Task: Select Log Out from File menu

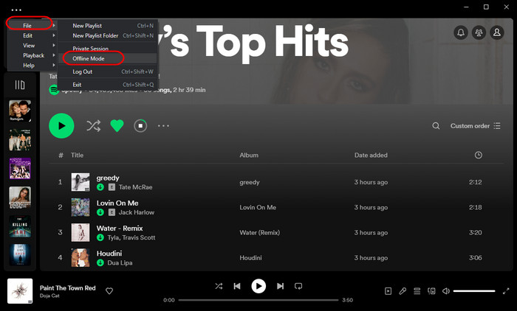Action: (108, 71)
